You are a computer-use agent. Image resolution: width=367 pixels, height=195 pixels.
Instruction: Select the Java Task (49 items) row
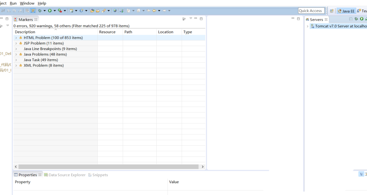pyautogui.click(x=109, y=60)
